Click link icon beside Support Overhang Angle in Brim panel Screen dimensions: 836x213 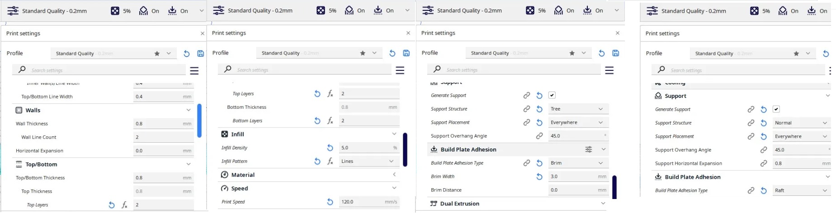539,136
